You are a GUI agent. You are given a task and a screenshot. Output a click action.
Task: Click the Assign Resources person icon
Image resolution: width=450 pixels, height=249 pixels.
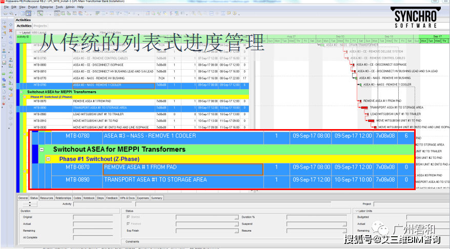11,59
